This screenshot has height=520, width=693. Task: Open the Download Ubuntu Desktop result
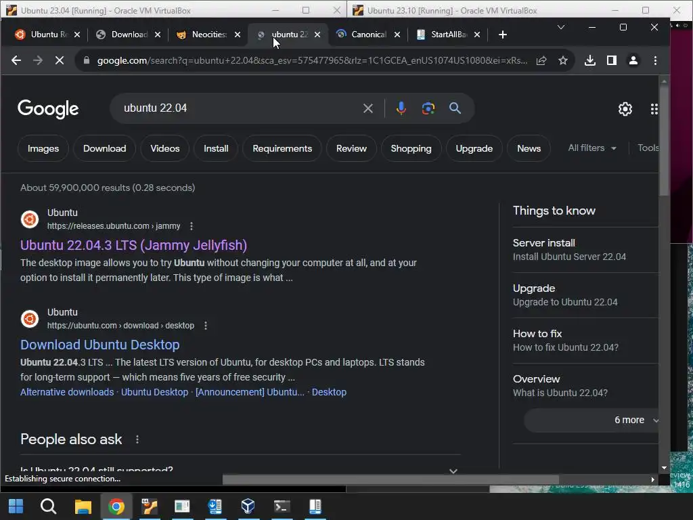[x=100, y=345]
